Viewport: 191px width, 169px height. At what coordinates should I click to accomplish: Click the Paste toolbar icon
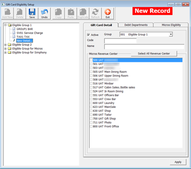(71, 12)
